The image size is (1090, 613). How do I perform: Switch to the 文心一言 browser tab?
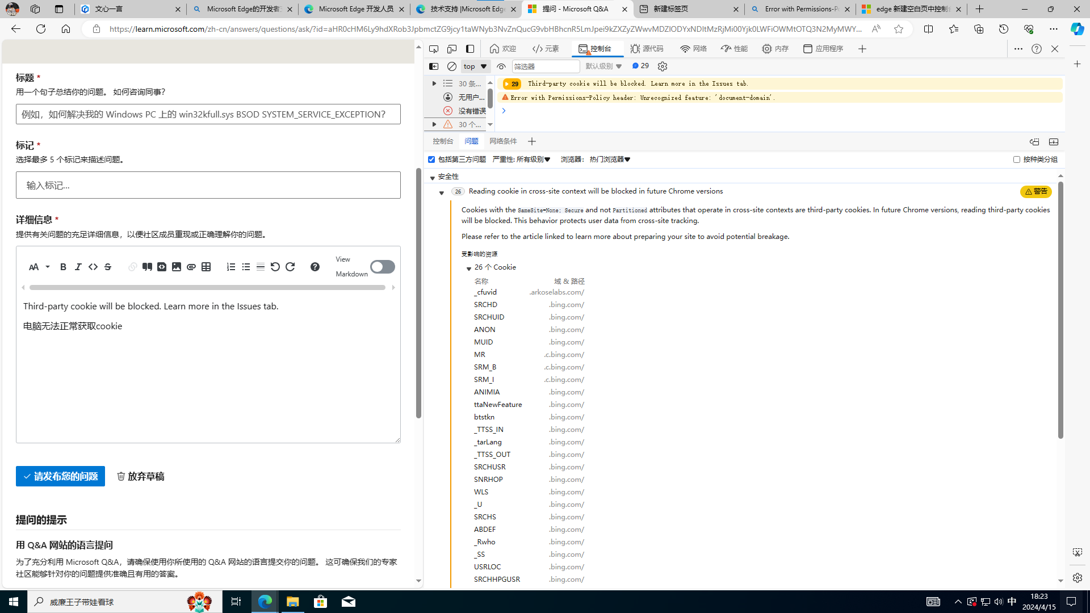tap(131, 9)
